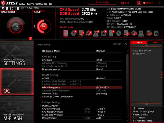Click the Adjusted DRAM Frequency row

coord(82,91)
